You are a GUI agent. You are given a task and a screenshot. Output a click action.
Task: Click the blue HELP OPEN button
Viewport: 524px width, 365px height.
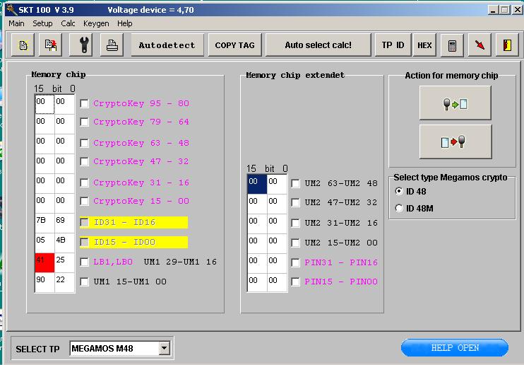coord(454,348)
